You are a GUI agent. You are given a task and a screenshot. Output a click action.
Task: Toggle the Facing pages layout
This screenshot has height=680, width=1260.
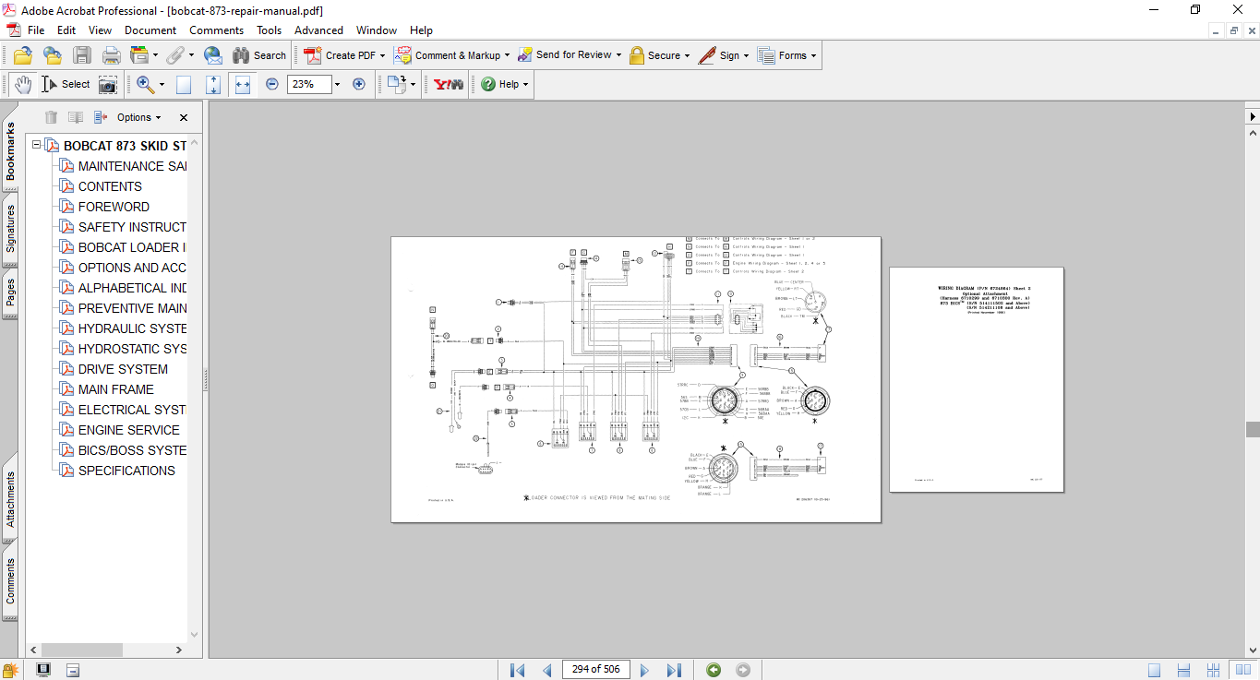pyautogui.click(x=1243, y=670)
